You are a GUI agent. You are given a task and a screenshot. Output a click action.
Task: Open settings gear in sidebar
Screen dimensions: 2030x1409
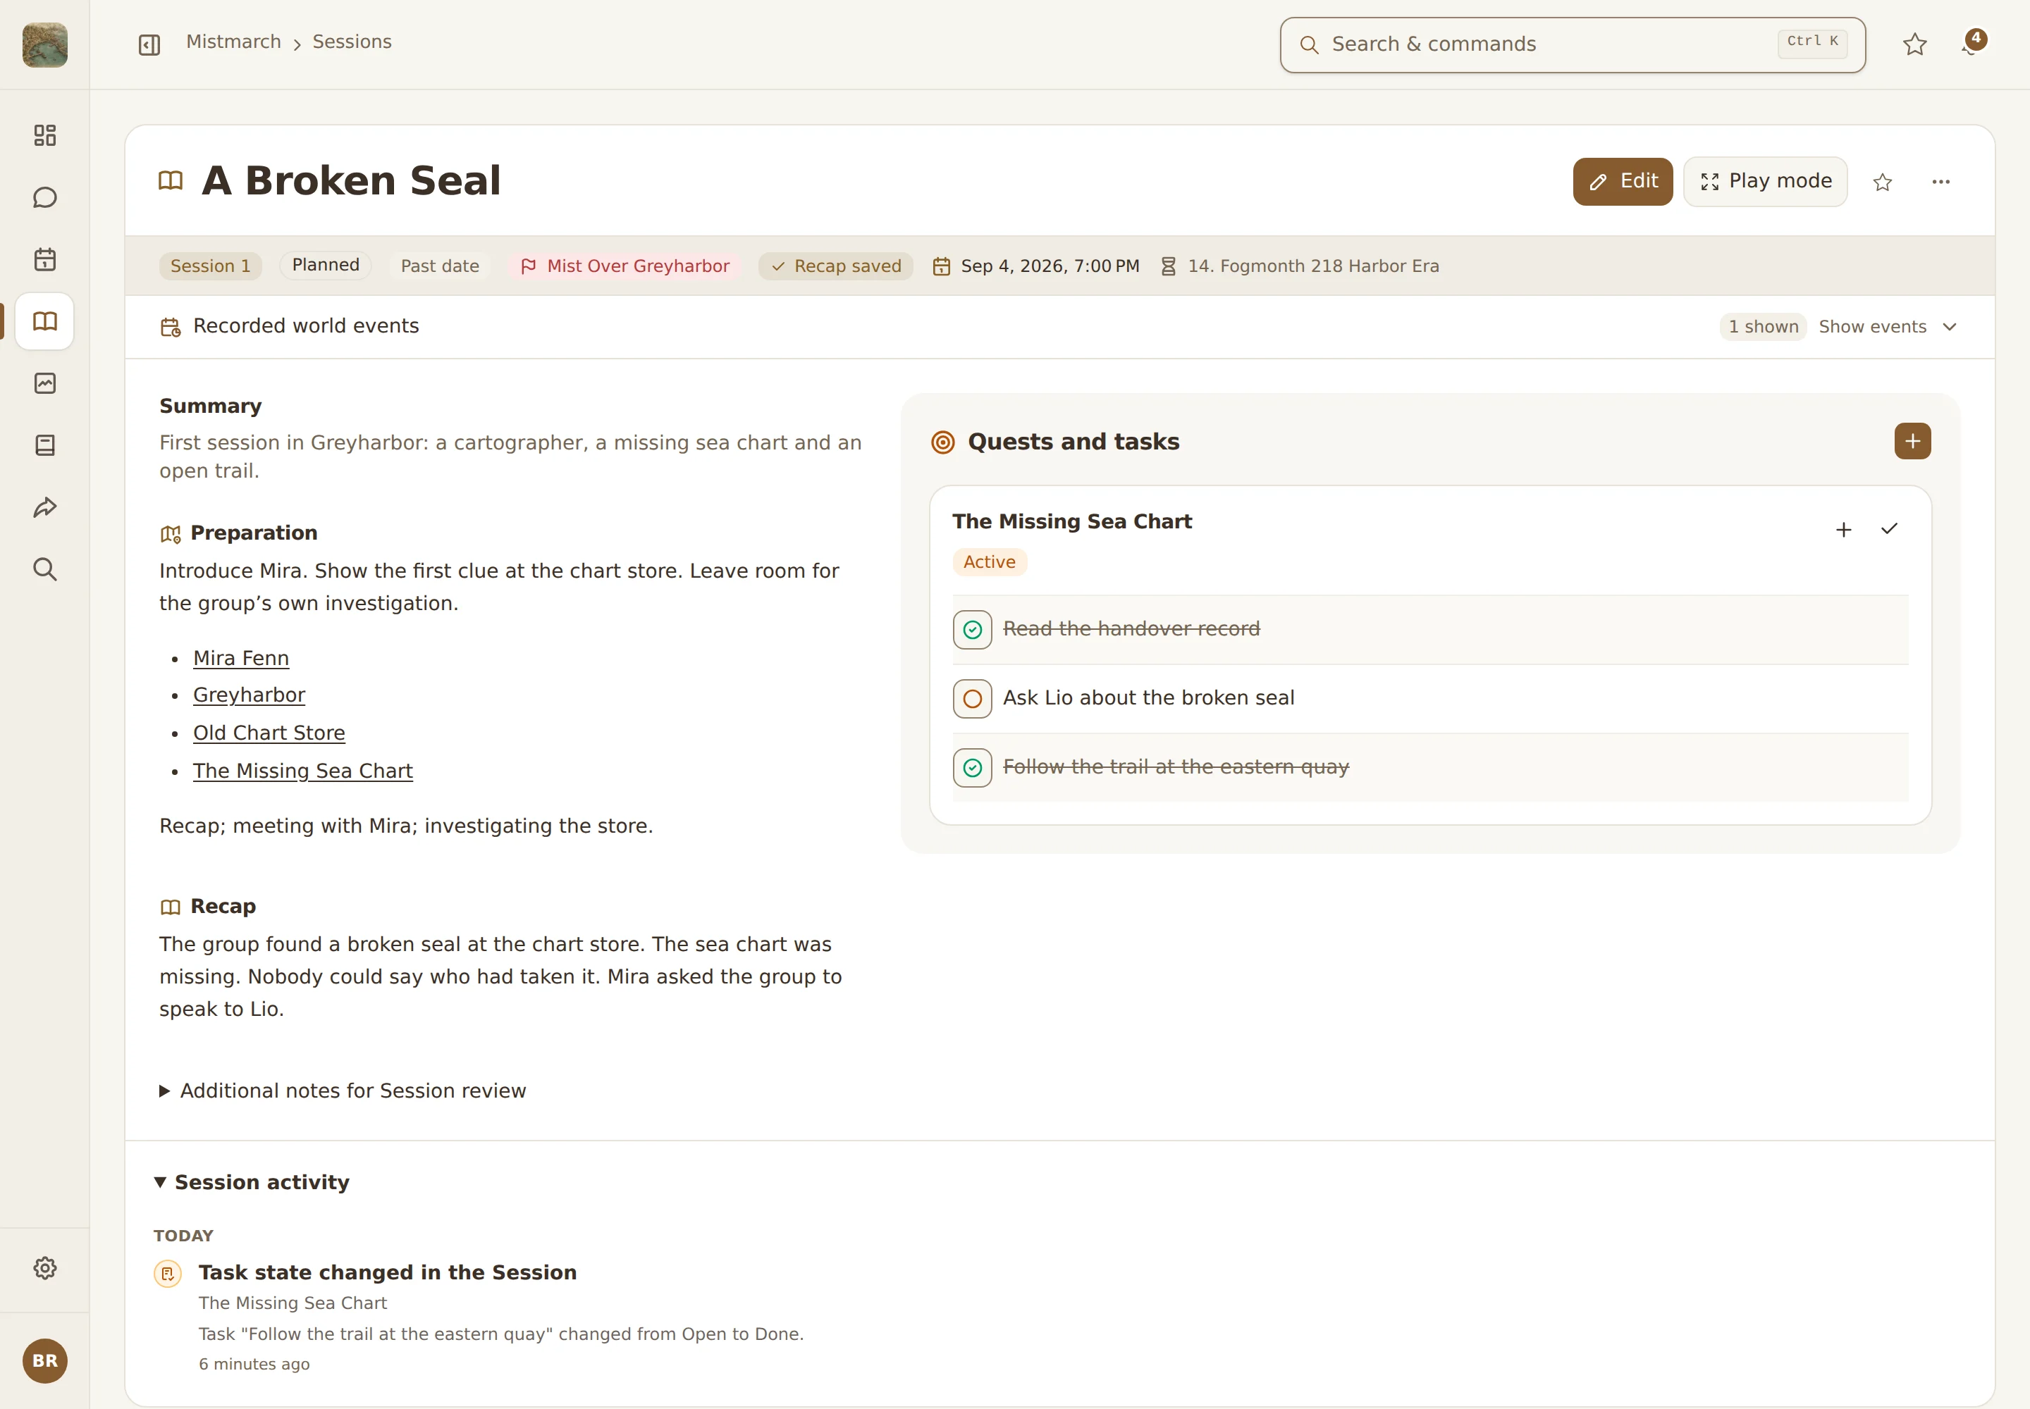(x=45, y=1269)
